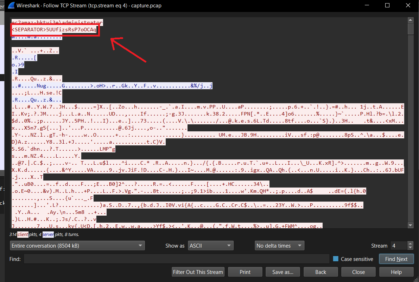
Task: Open the Entire conversation dropdown
Action: [77, 245]
